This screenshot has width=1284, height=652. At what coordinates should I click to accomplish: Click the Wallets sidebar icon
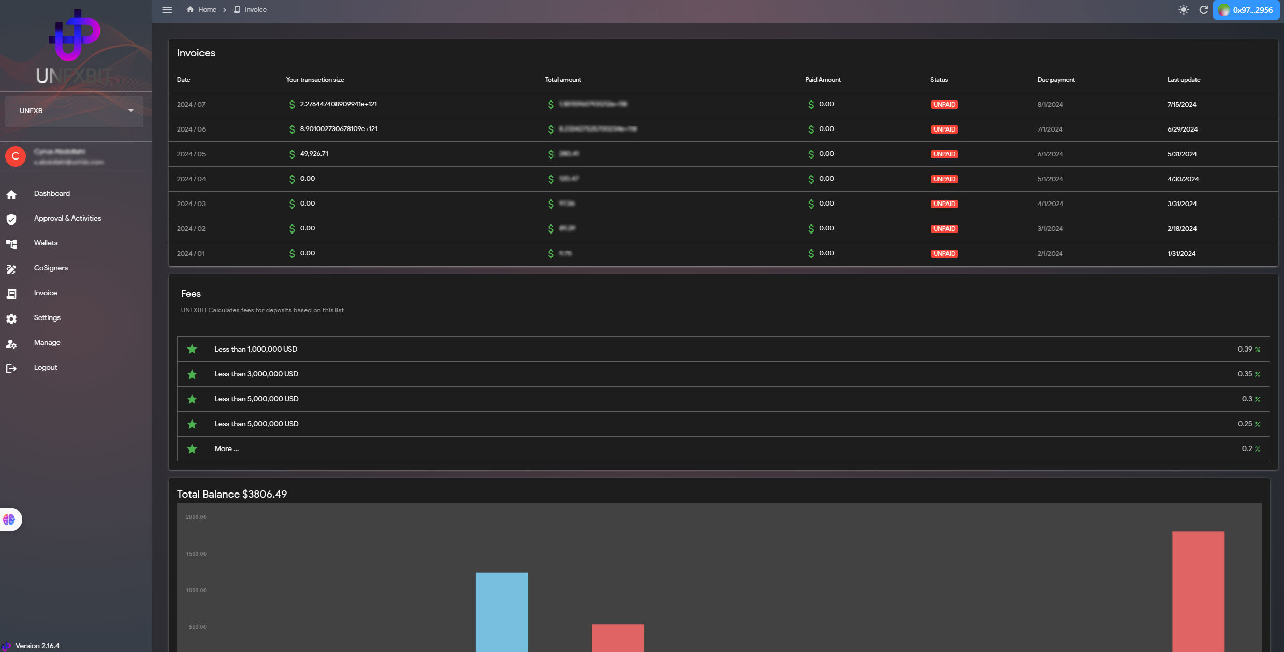coord(11,244)
